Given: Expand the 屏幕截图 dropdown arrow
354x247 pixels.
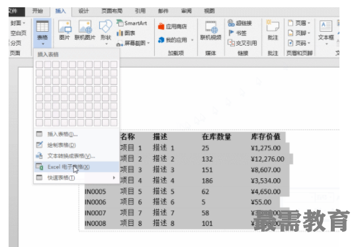Looking at the screenshot, I should [149, 43].
